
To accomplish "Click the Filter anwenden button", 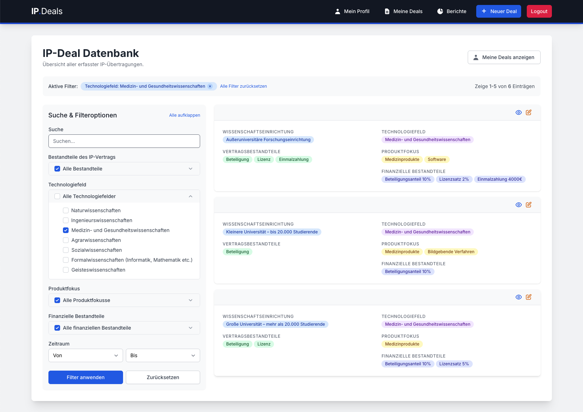I will click(86, 377).
